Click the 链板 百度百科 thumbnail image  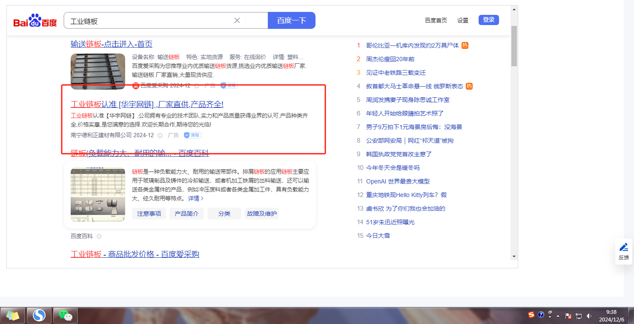click(98, 194)
